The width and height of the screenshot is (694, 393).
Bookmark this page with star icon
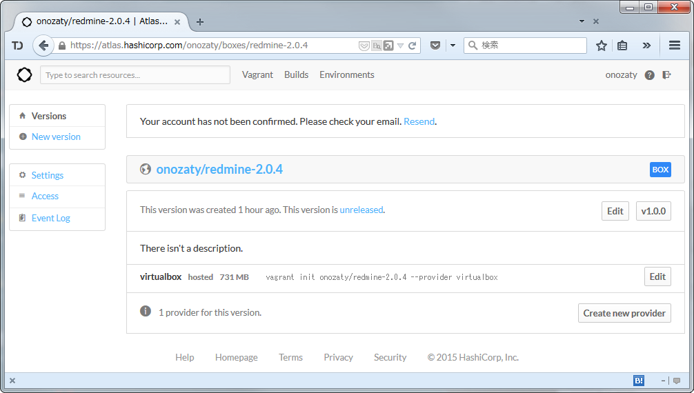601,45
